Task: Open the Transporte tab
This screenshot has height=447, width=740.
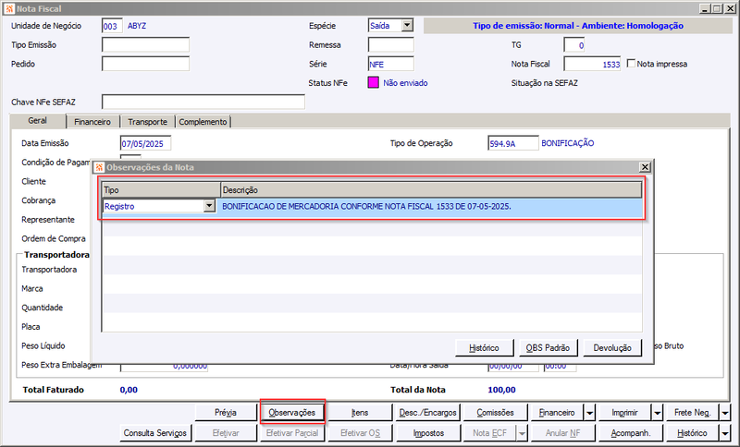Action: (147, 122)
